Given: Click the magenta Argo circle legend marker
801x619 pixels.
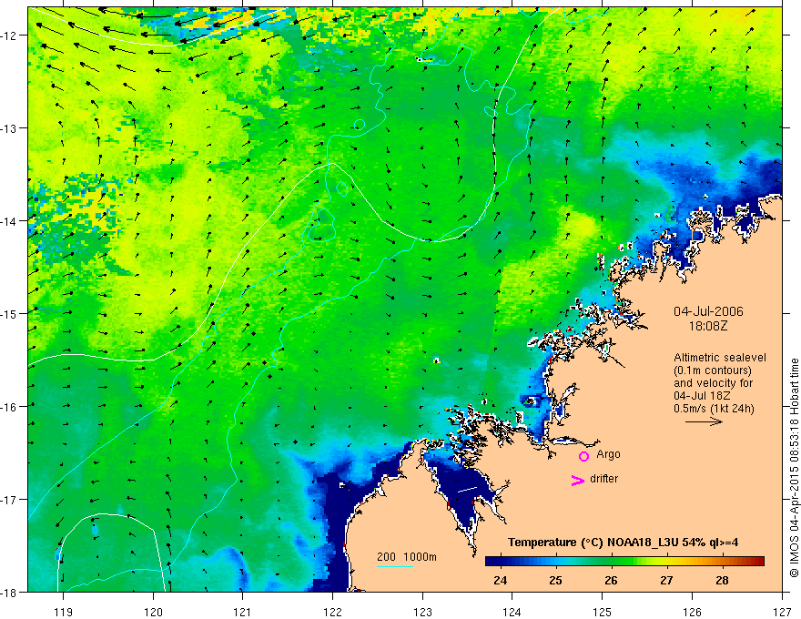Looking at the screenshot, I should [x=583, y=456].
